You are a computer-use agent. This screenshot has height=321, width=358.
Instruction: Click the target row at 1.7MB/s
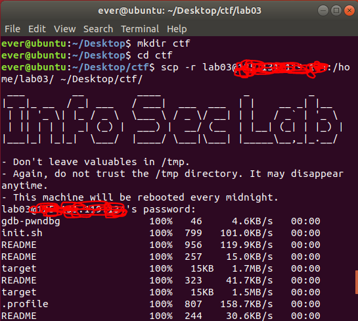pyautogui.click(x=161, y=269)
